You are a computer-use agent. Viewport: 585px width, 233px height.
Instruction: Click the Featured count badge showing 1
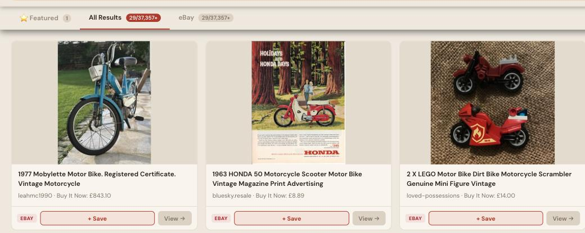point(67,18)
